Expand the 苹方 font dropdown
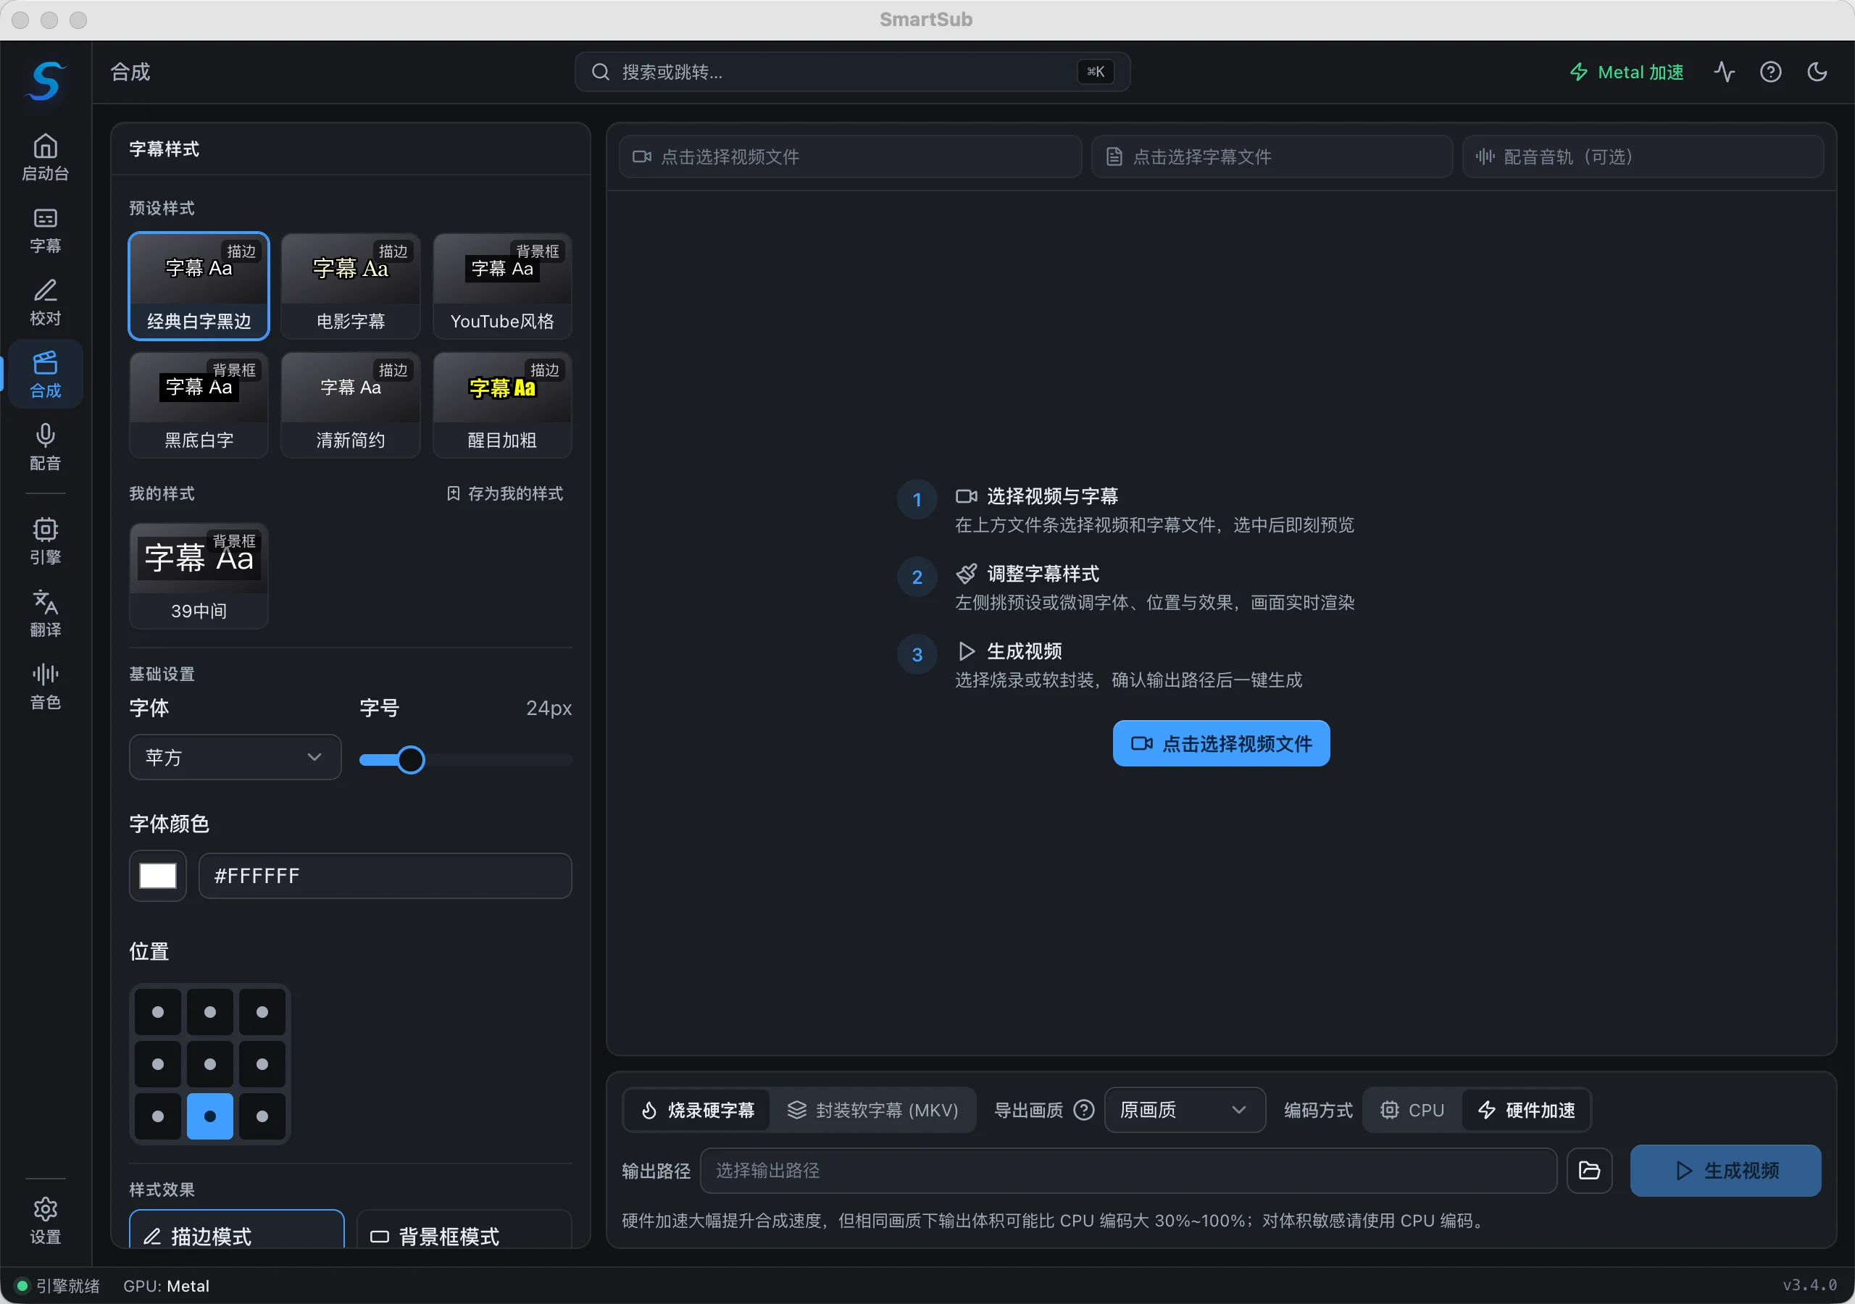Image resolution: width=1855 pixels, height=1304 pixels. 235,757
